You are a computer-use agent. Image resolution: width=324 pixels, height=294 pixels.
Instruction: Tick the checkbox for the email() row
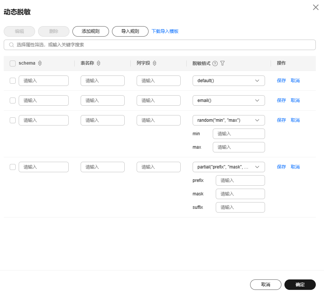point(13,100)
